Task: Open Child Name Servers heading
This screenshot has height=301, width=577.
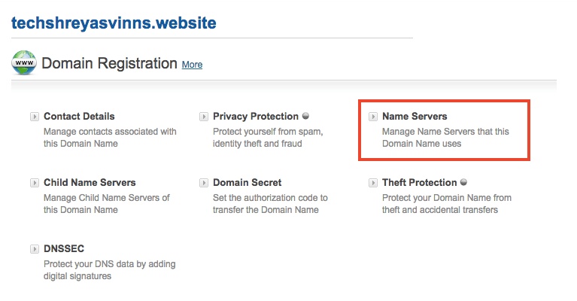Action: coord(90,183)
